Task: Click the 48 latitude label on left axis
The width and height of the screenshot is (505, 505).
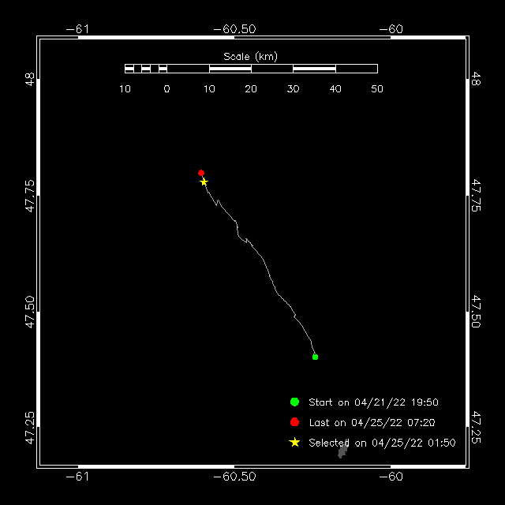Action: point(29,79)
